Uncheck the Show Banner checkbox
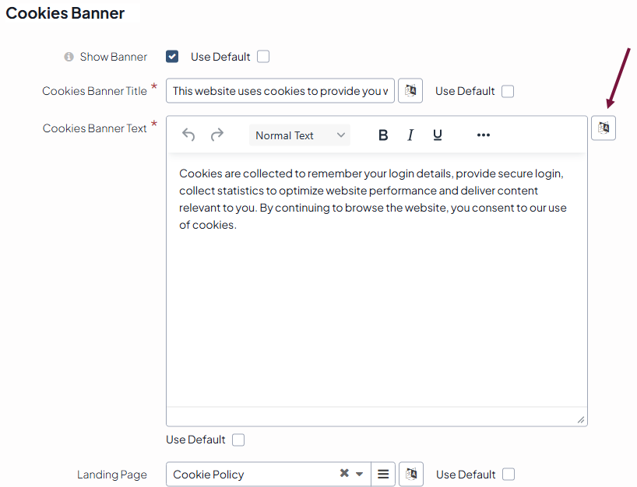 [x=172, y=57]
